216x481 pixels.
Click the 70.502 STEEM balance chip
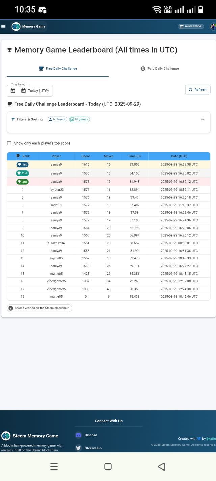[x=191, y=26]
